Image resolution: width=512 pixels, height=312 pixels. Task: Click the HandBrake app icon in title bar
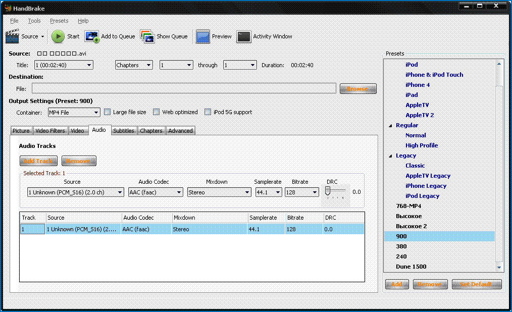point(8,8)
